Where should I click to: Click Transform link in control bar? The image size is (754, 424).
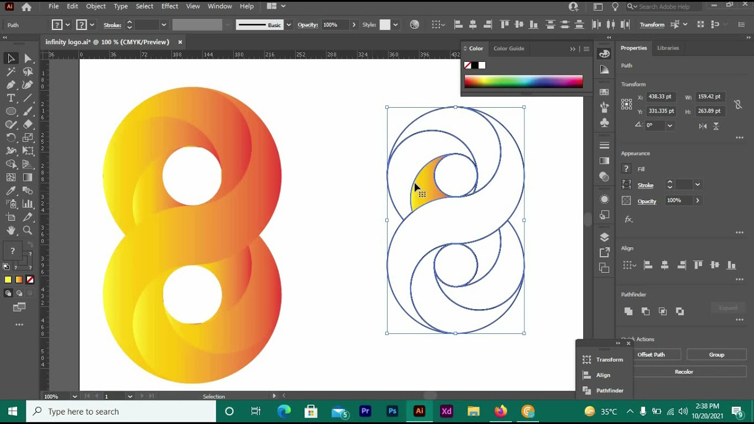click(x=652, y=25)
